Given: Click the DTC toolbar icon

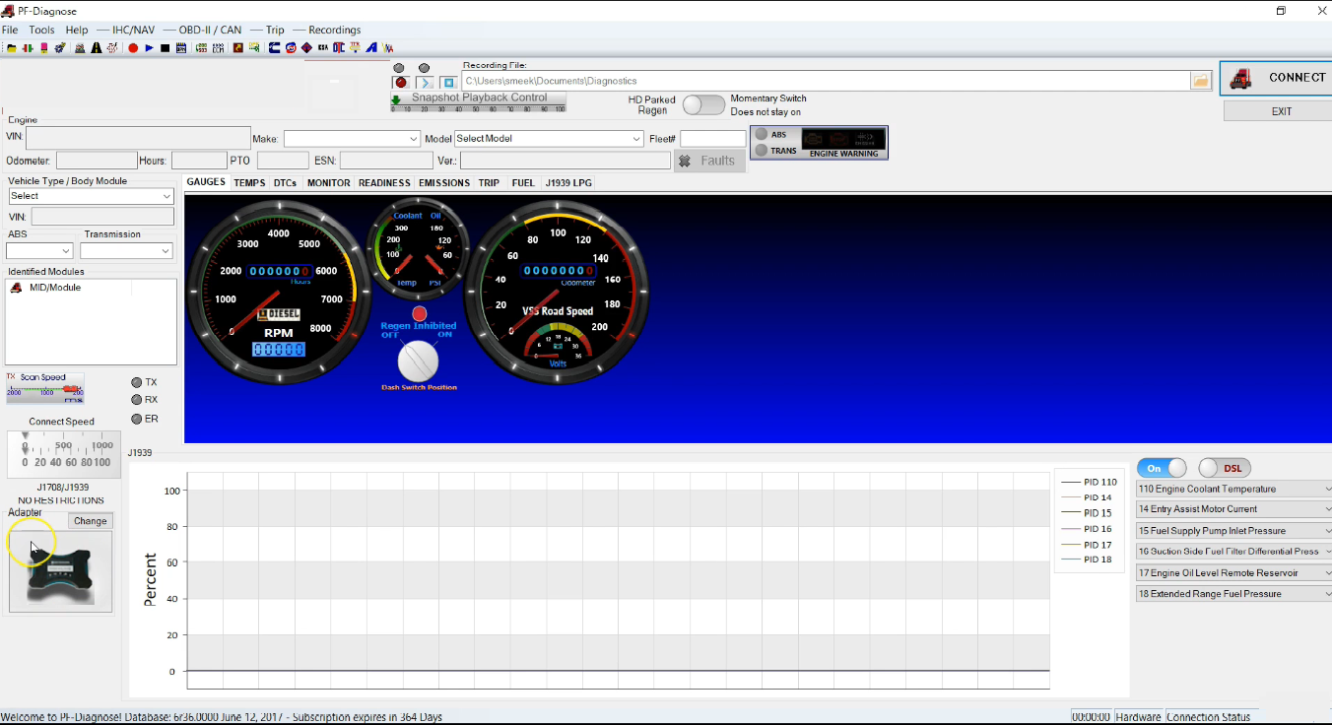Looking at the screenshot, I should pos(339,47).
